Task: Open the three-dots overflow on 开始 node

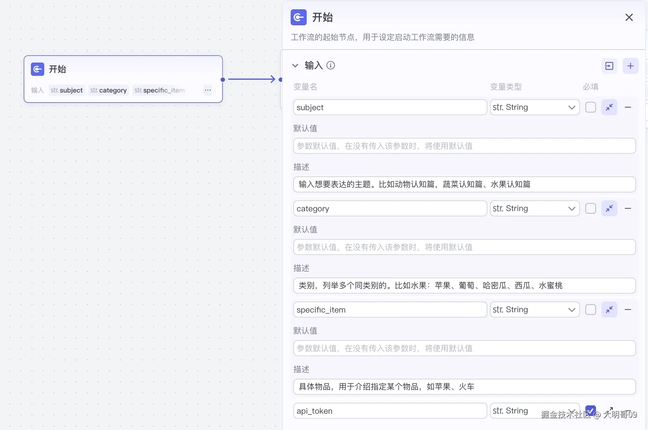Action: (x=208, y=90)
